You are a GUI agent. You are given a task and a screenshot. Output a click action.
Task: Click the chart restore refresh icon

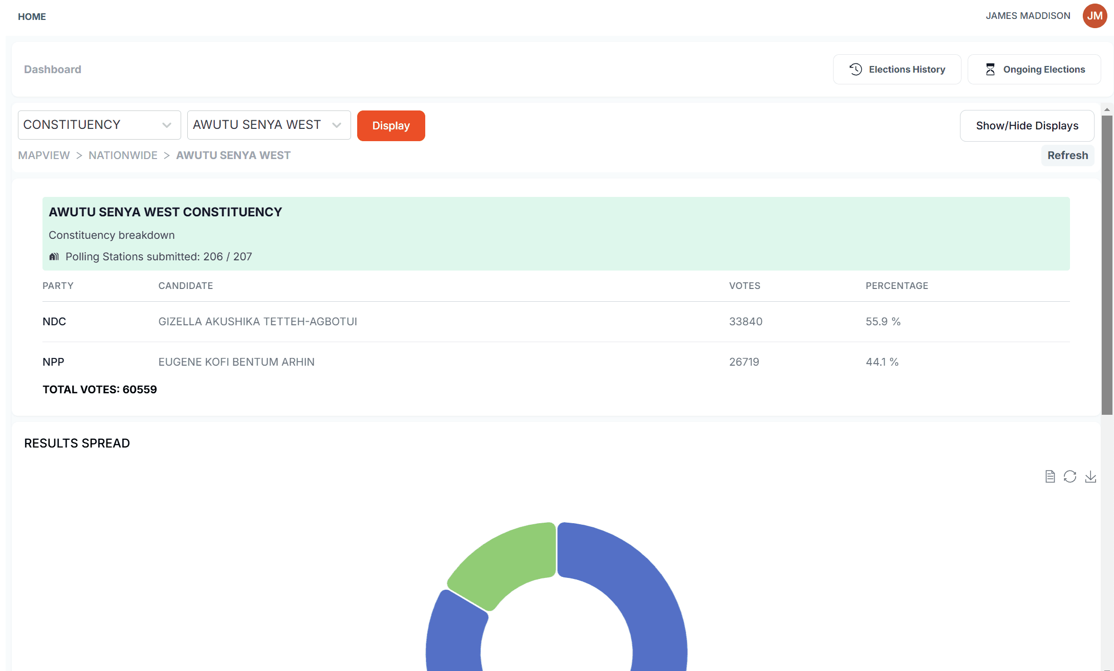[x=1070, y=477]
